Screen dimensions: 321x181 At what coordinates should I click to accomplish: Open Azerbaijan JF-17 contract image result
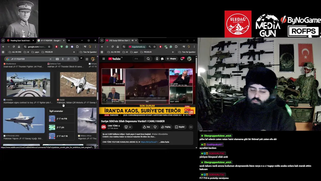(x=28, y=84)
